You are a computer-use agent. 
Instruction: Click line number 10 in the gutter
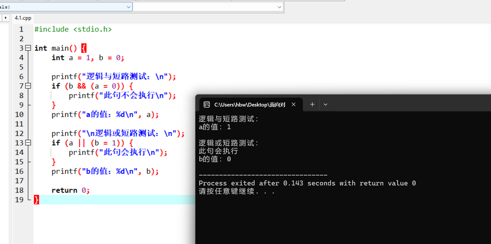click(x=19, y=115)
